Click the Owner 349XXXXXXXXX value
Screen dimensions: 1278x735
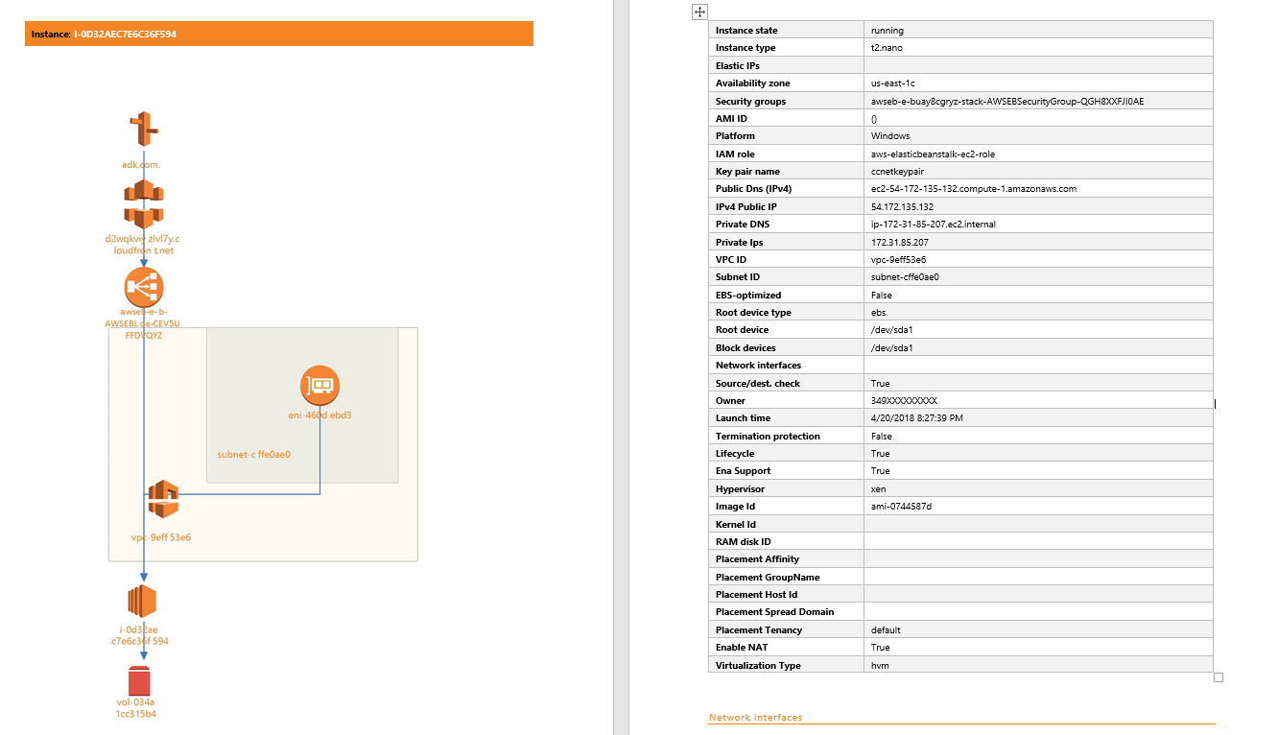(904, 401)
